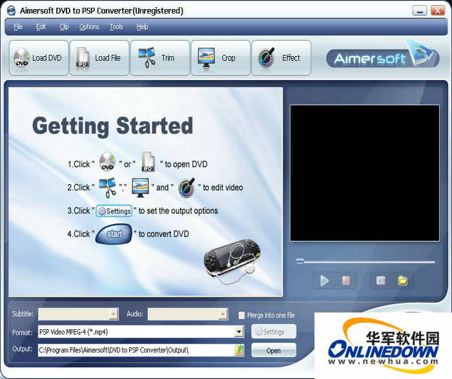This screenshot has width=452, height=379.
Task: Click the Load DVD toolbar button
Action: click(39, 58)
